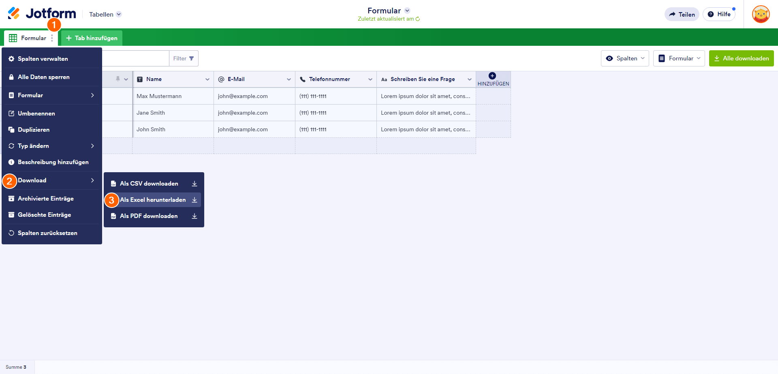Click the Lorem ipsum cell in John Smith's row

(x=426, y=129)
